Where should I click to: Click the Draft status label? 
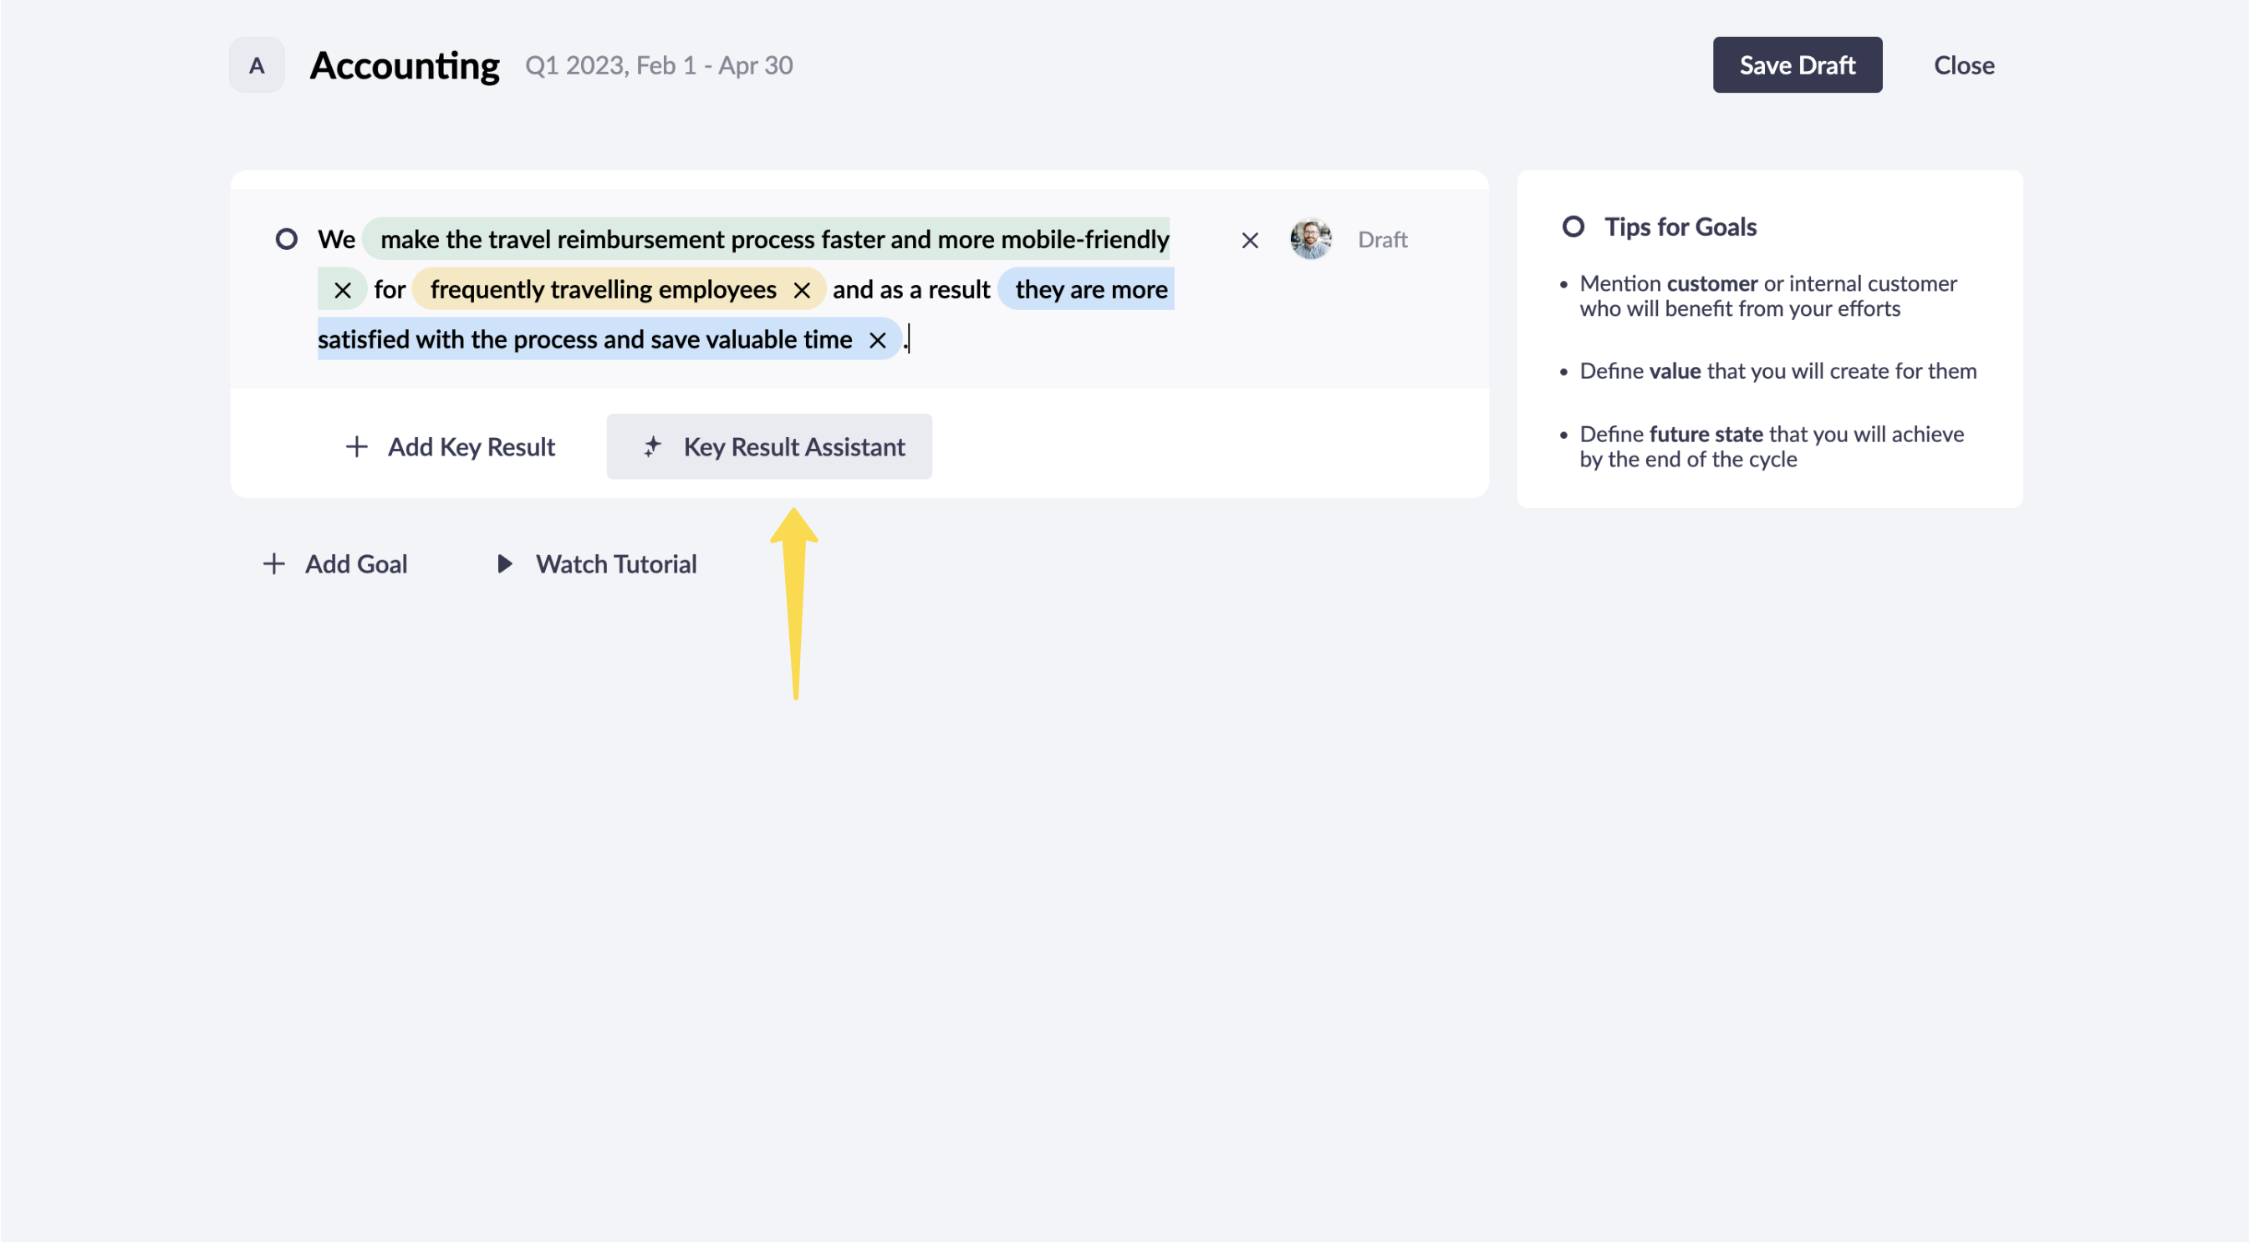[x=1382, y=240]
